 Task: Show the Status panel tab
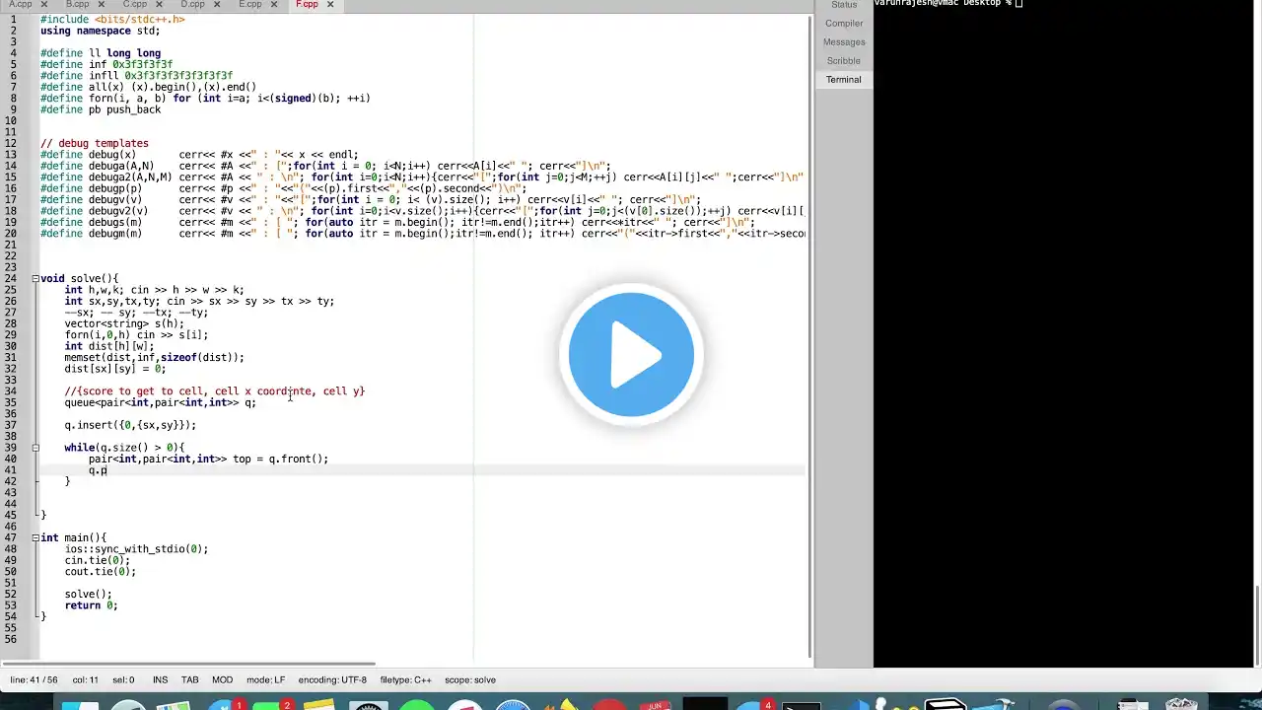pyautogui.click(x=844, y=5)
